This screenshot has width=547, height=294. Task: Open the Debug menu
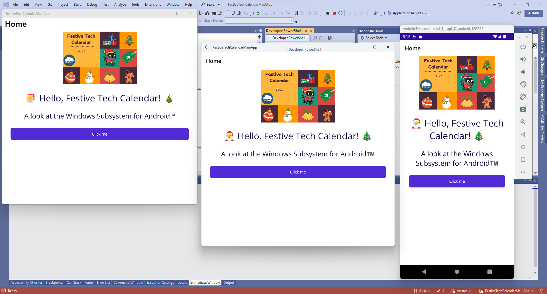click(x=92, y=5)
